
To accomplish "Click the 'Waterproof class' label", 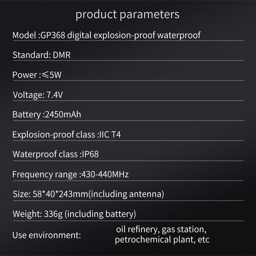I will (x=45, y=154).
